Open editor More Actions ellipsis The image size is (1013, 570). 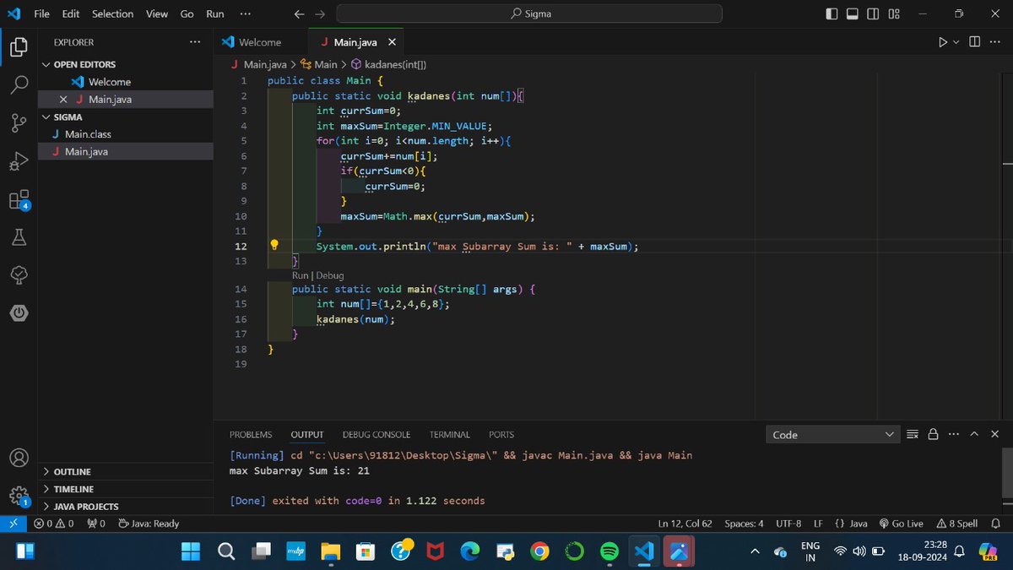point(994,42)
